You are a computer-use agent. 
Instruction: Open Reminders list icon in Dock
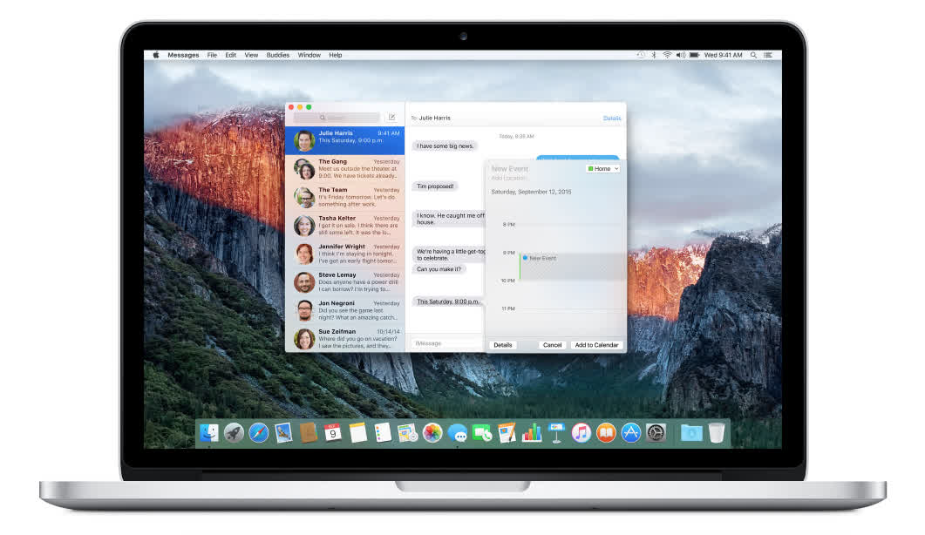[383, 434]
